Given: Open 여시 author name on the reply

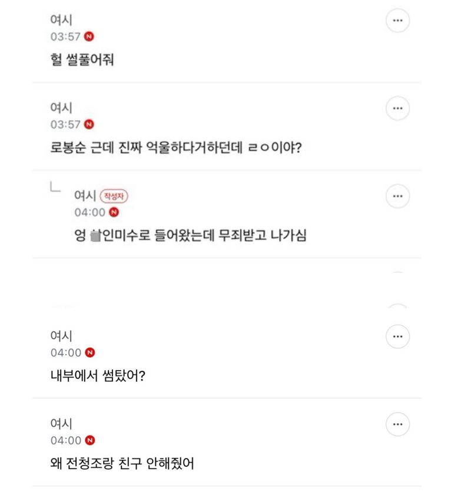Looking at the screenshot, I should pyautogui.click(x=85, y=196).
